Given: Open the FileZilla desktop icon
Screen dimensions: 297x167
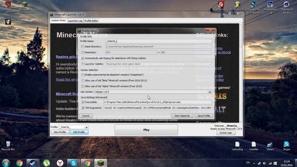Looking at the screenshot, I should [x=221, y=6].
